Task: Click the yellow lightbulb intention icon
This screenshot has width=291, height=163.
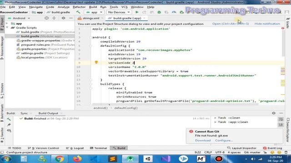Action: coord(96,62)
